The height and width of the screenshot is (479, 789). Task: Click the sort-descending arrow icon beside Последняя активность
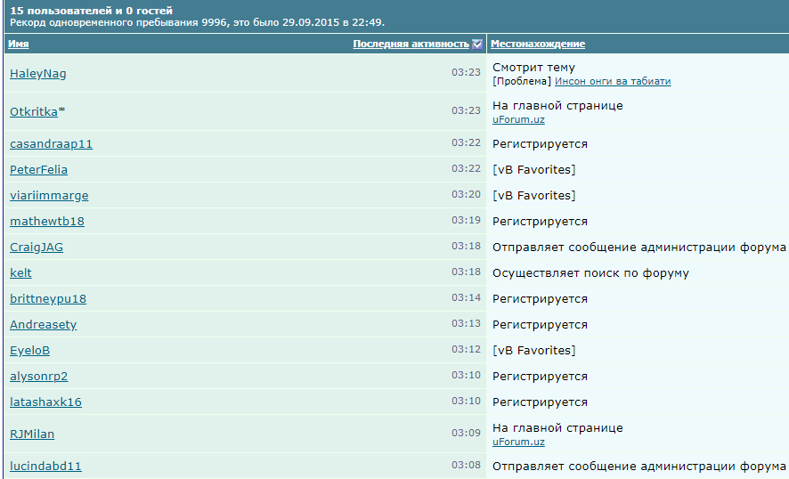click(477, 45)
